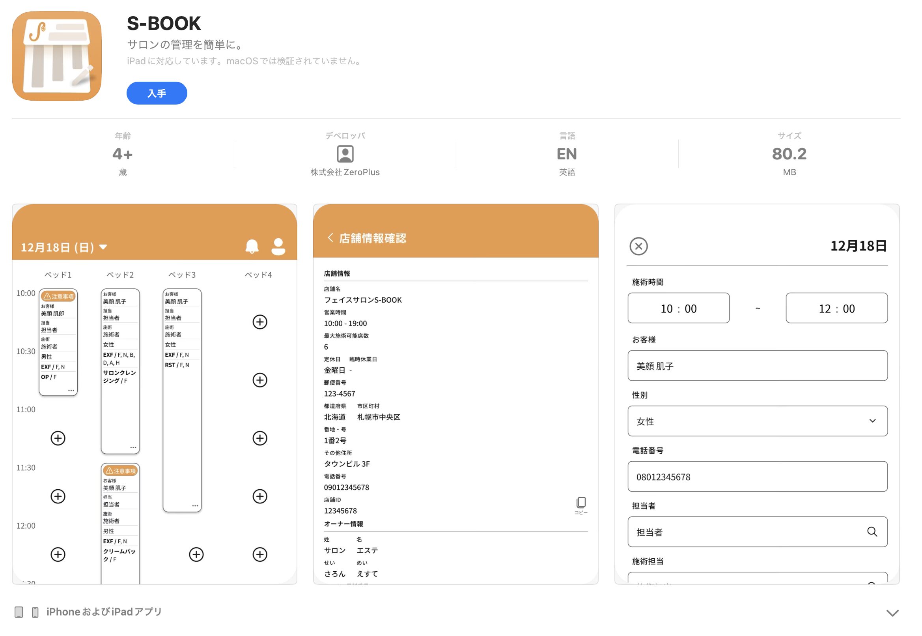
Task: Click the store name フェイスサロンS-BOOK
Action: point(363,300)
